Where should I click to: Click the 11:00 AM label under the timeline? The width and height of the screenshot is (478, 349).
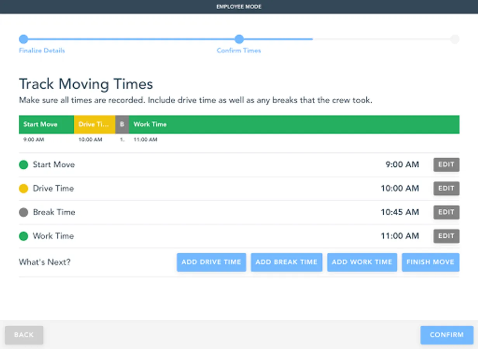click(145, 140)
